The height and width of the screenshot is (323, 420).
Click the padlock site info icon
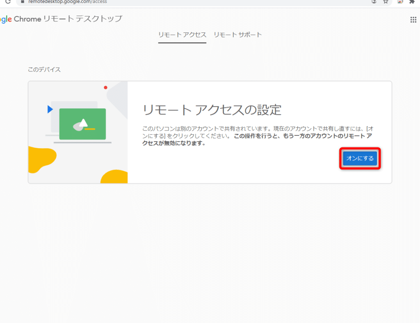tap(23, 2)
